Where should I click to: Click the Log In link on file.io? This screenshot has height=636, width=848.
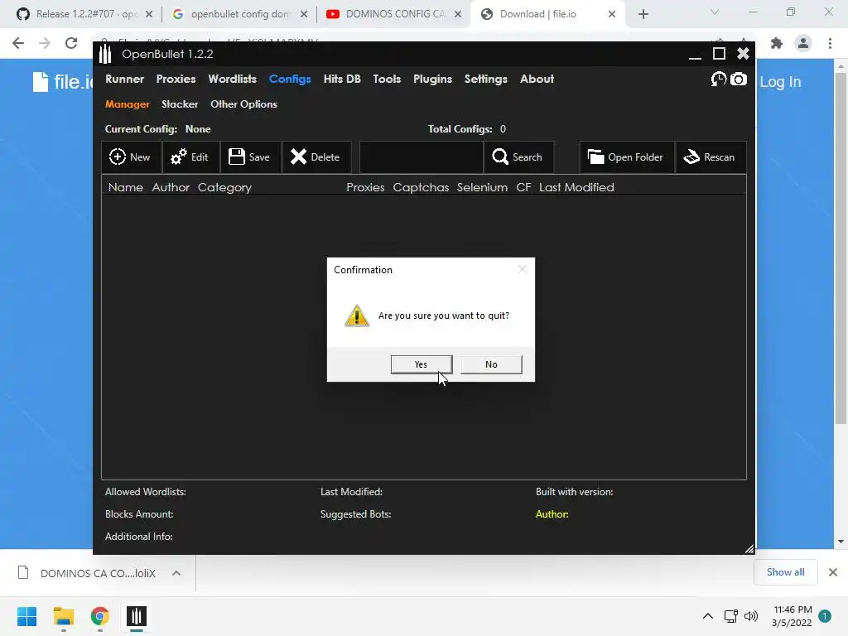(x=780, y=82)
